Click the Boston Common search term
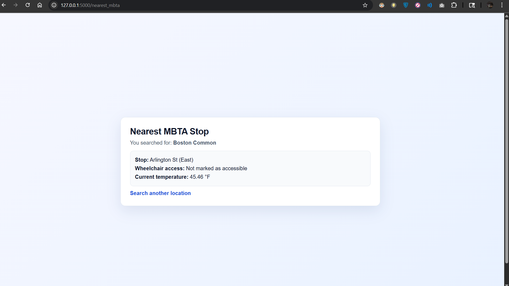The height and width of the screenshot is (286, 509). pos(195,143)
